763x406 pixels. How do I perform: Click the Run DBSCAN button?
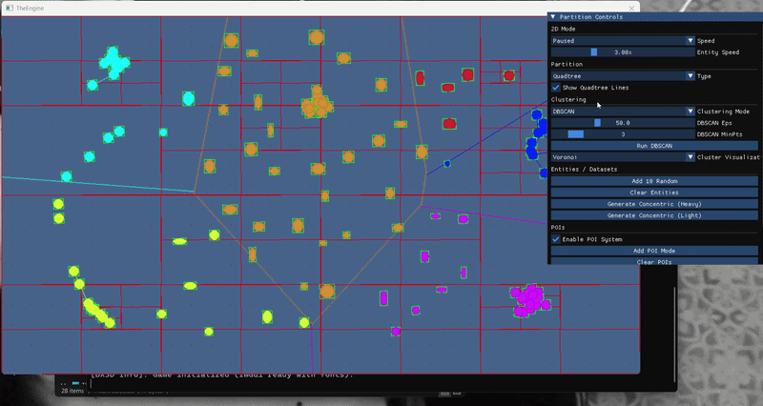[654, 146]
